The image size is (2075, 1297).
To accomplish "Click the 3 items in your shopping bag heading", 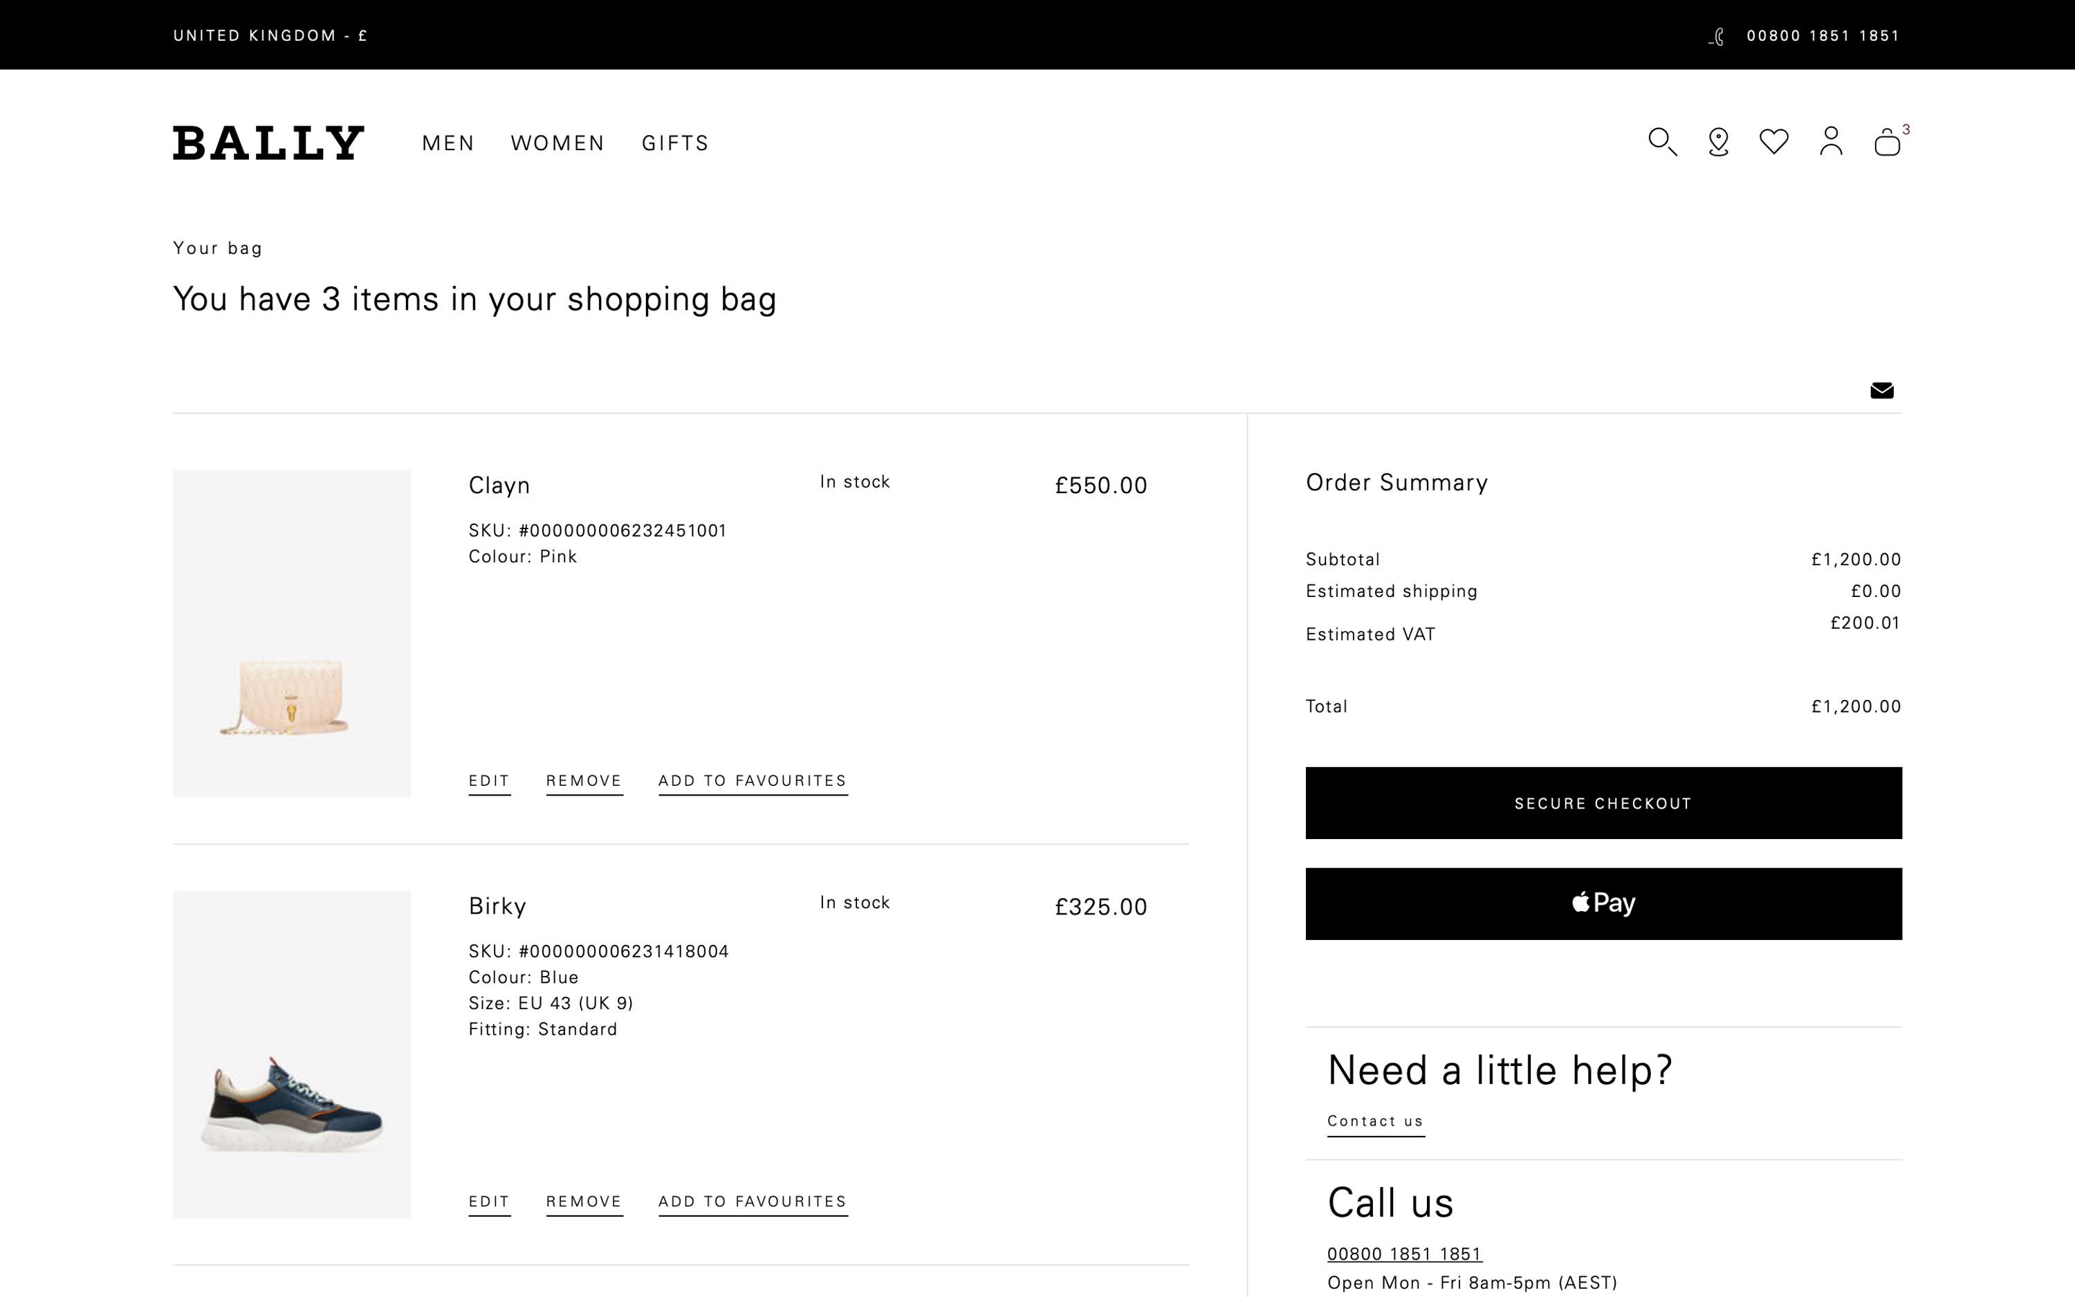I will pyautogui.click(x=474, y=300).
